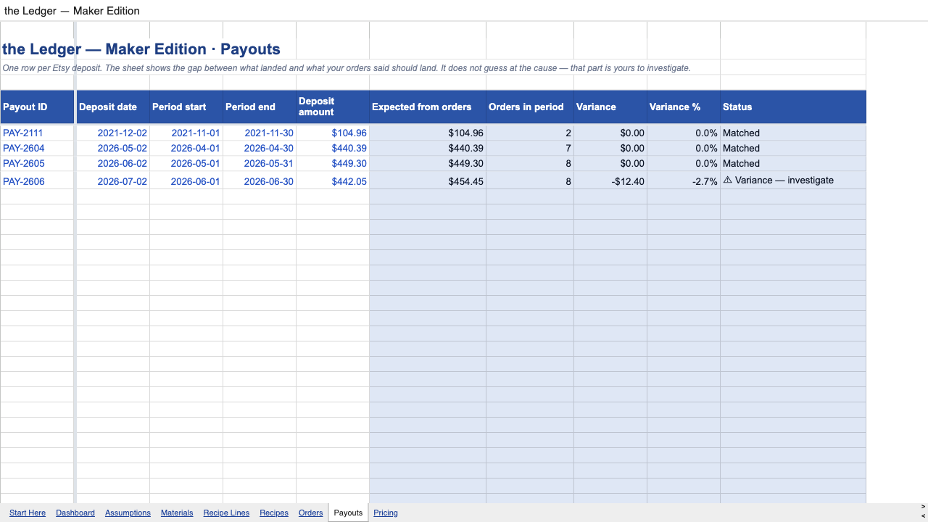The width and height of the screenshot is (928, 522).
Task: Select expected amount $454.45
Action: tap(428, 181)
